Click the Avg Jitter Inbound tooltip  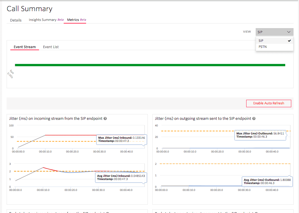(121, 177)
